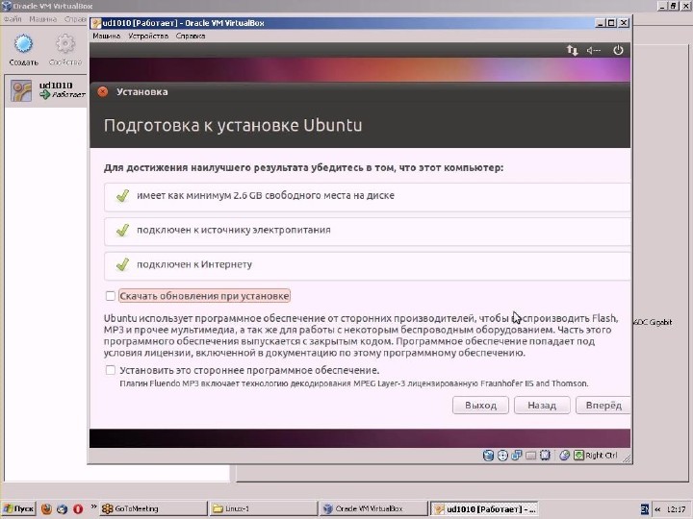Select ud1010 virtual machine in list

pyautogui.click(x=46, y=90)
